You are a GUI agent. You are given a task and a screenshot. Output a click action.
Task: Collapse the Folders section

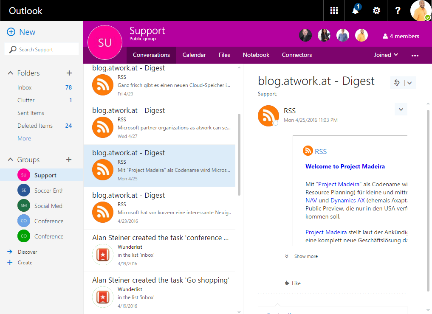pos(10,73)
